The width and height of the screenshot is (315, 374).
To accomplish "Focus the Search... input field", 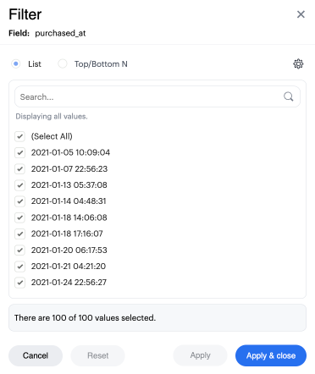I will 157,96.
